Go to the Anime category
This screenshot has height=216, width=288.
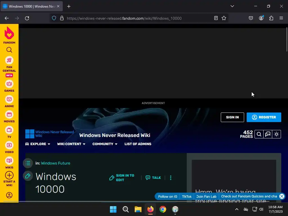point(9,101)
